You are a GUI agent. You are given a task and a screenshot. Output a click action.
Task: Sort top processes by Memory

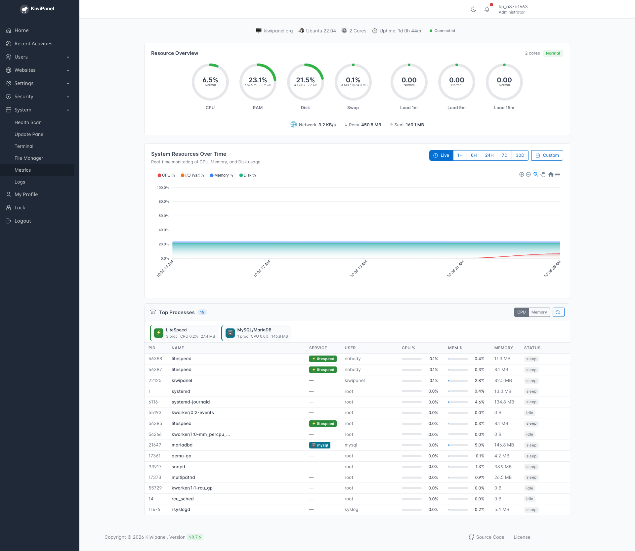(539, 312)
